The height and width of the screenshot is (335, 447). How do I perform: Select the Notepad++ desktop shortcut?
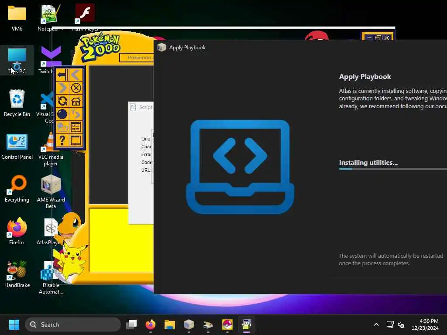tap(50, 17)
